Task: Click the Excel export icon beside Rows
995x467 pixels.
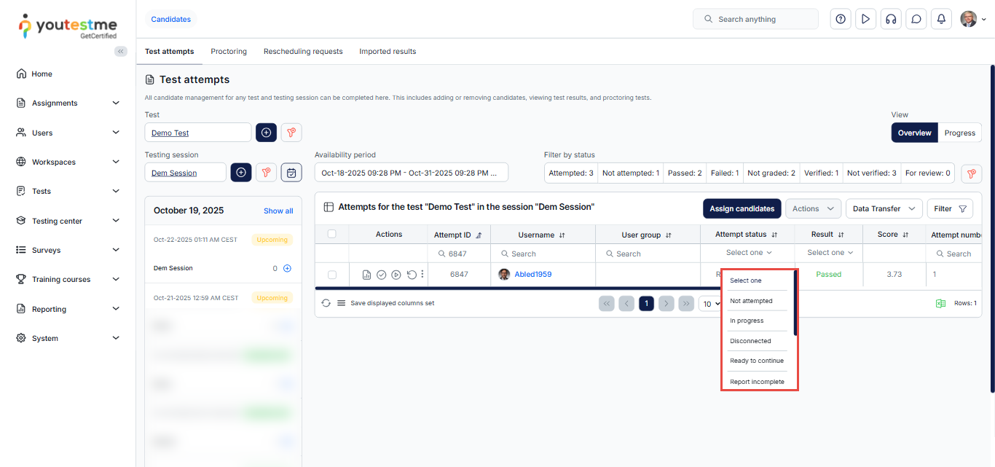Action: 940,303
